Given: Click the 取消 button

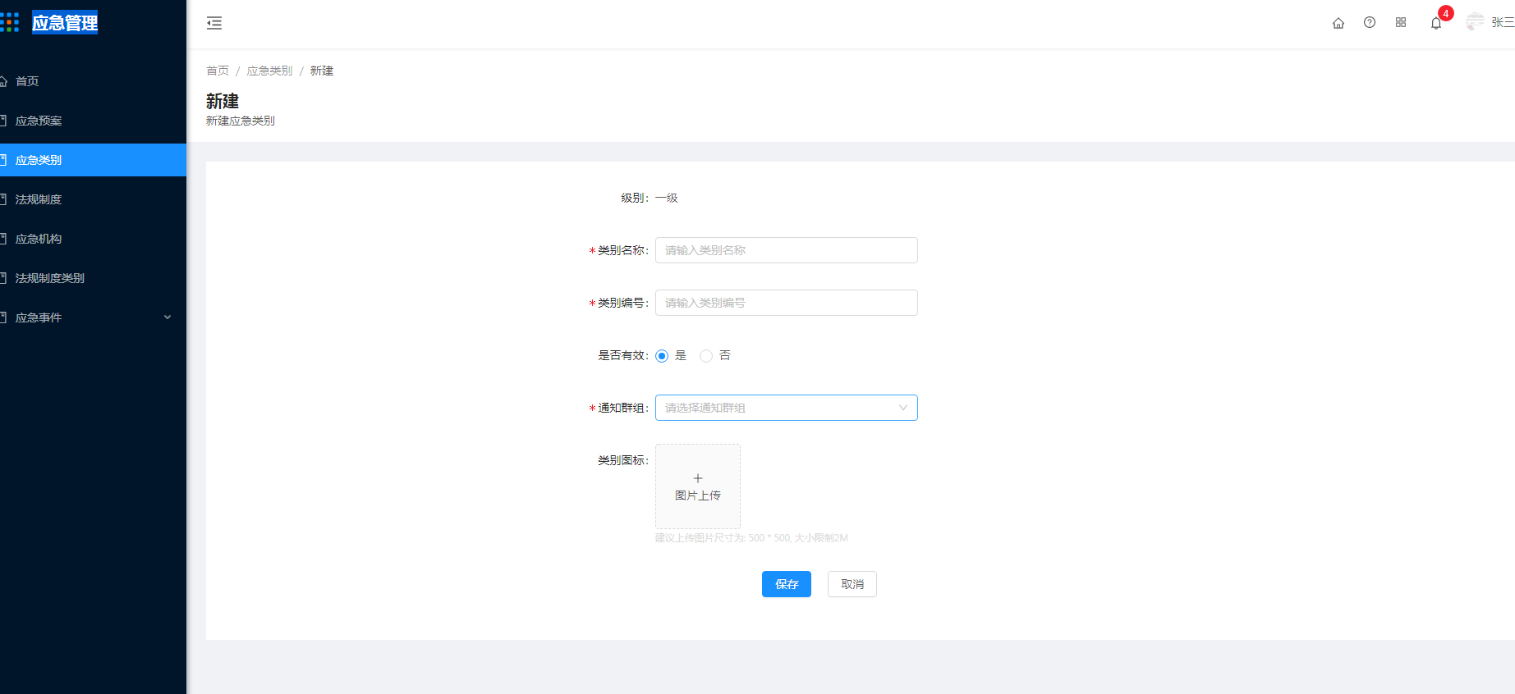Looking at the screenshot, I should point(852,584).
